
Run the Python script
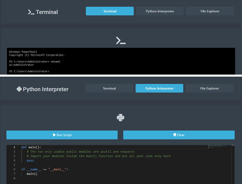point(62,135)
